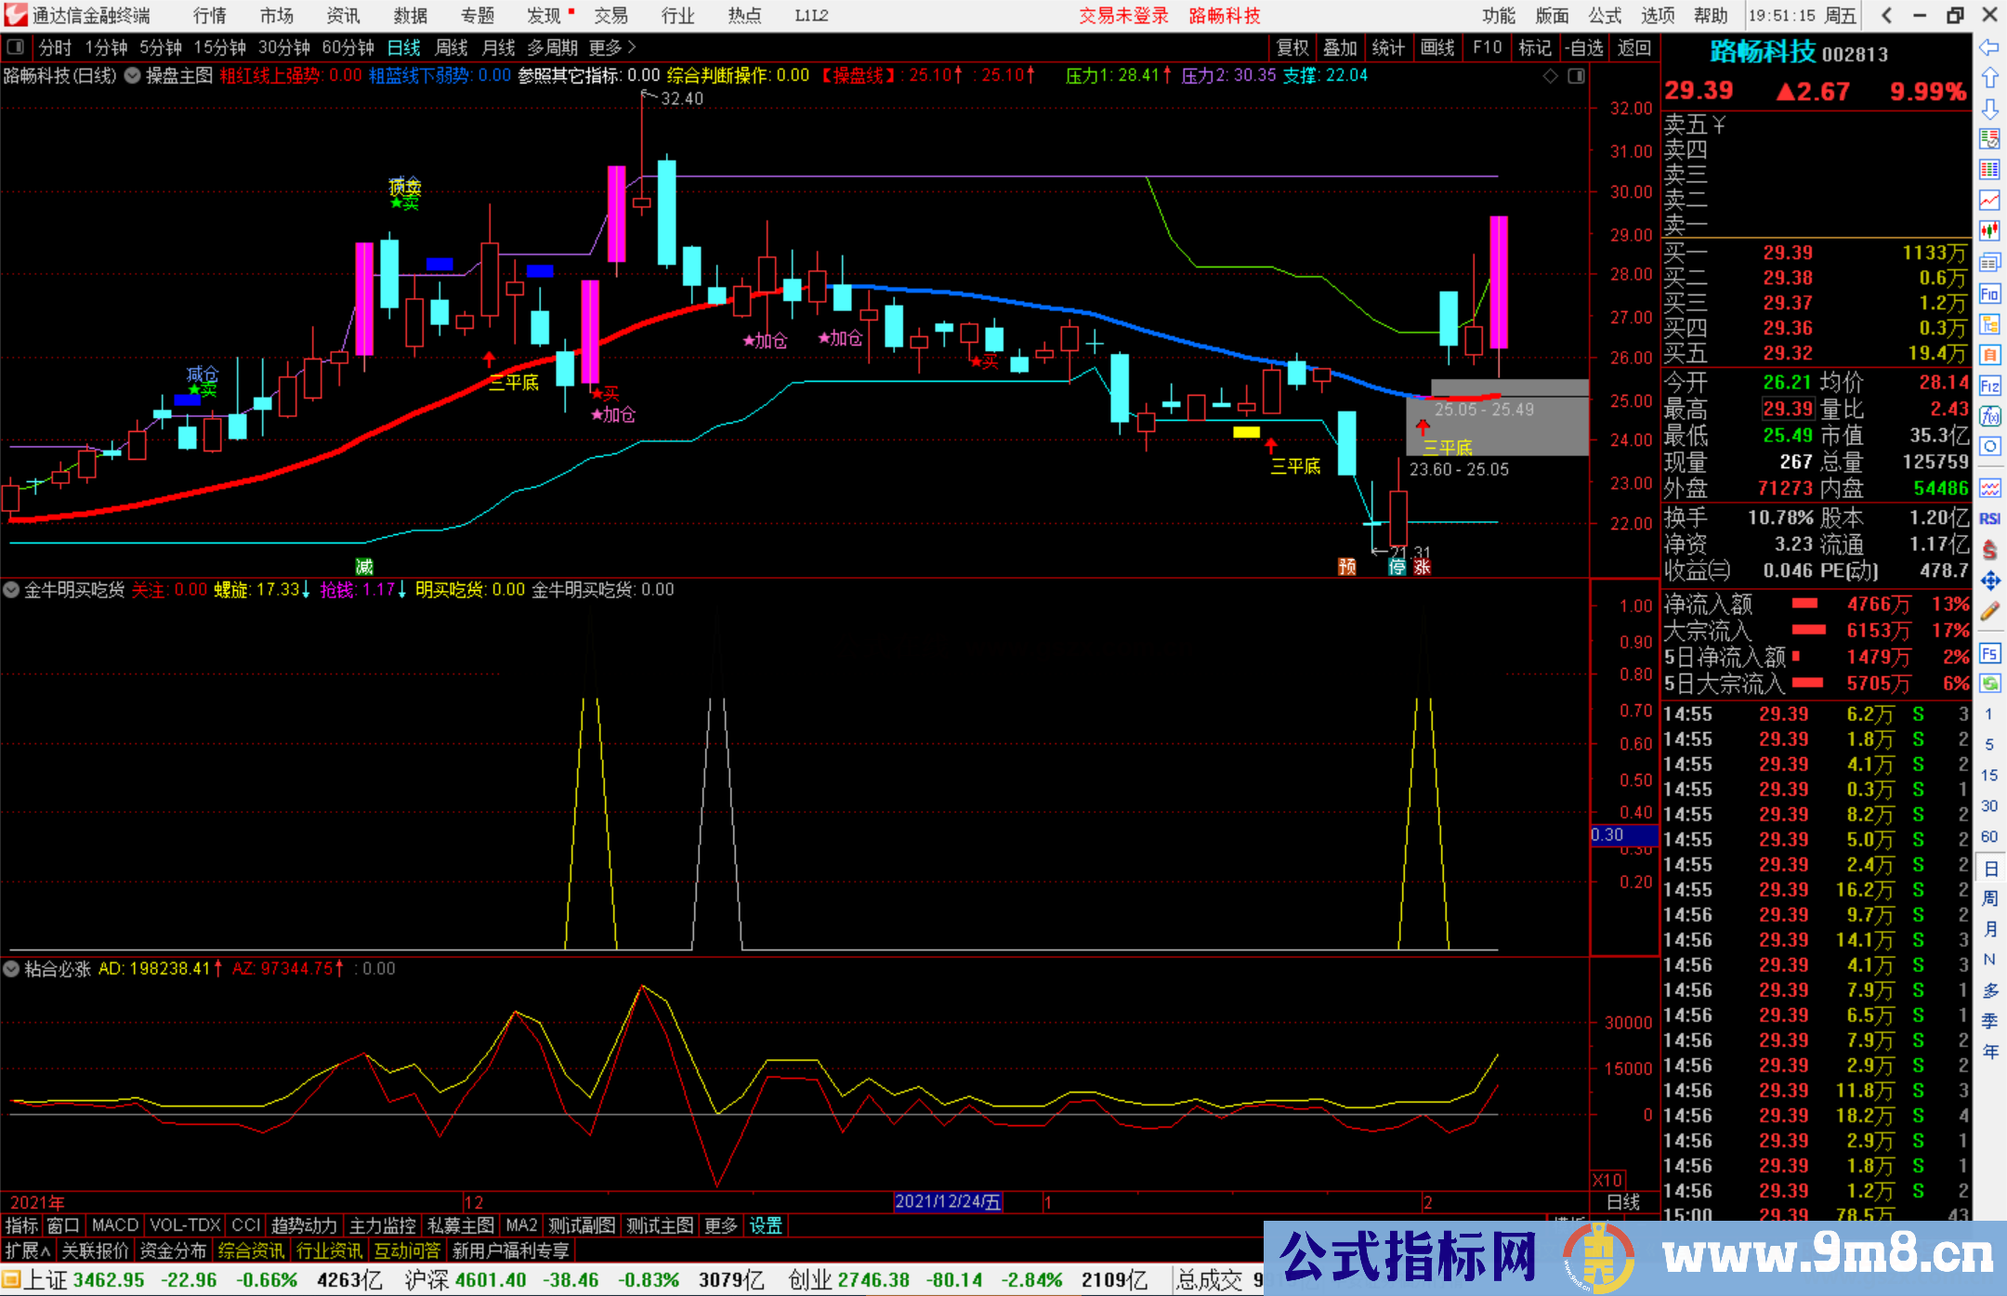Expand 操盘主图 indicator dropdown arrow
Screen dimensions: 2007x1296
point(133,76)
